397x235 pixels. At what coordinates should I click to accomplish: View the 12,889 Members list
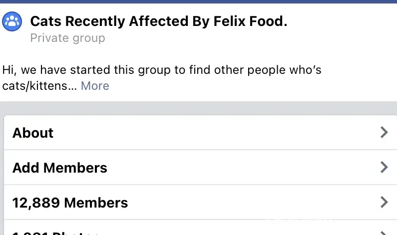coord(70,203)
